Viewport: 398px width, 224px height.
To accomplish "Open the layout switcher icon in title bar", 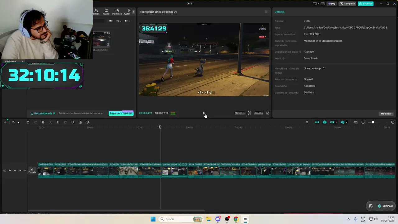I will (x=315, y=4).
